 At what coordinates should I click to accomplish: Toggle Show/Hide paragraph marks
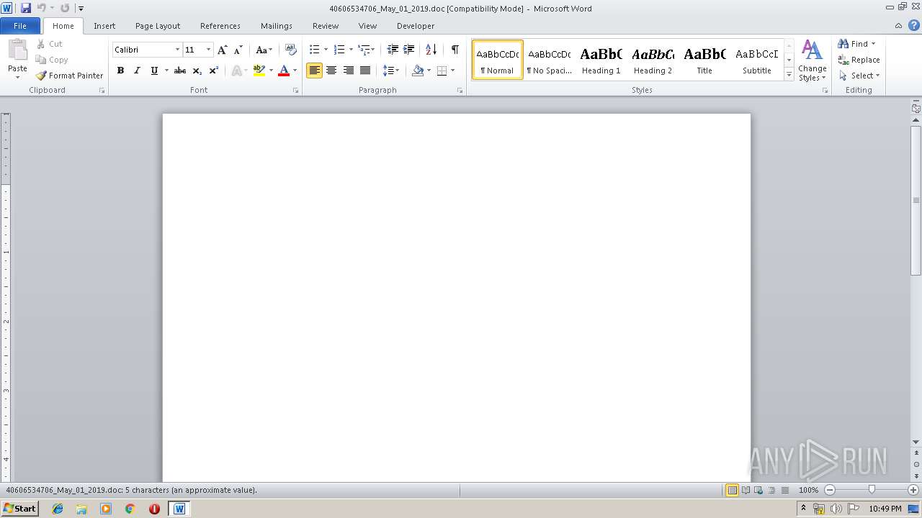[x=455, y=50]
